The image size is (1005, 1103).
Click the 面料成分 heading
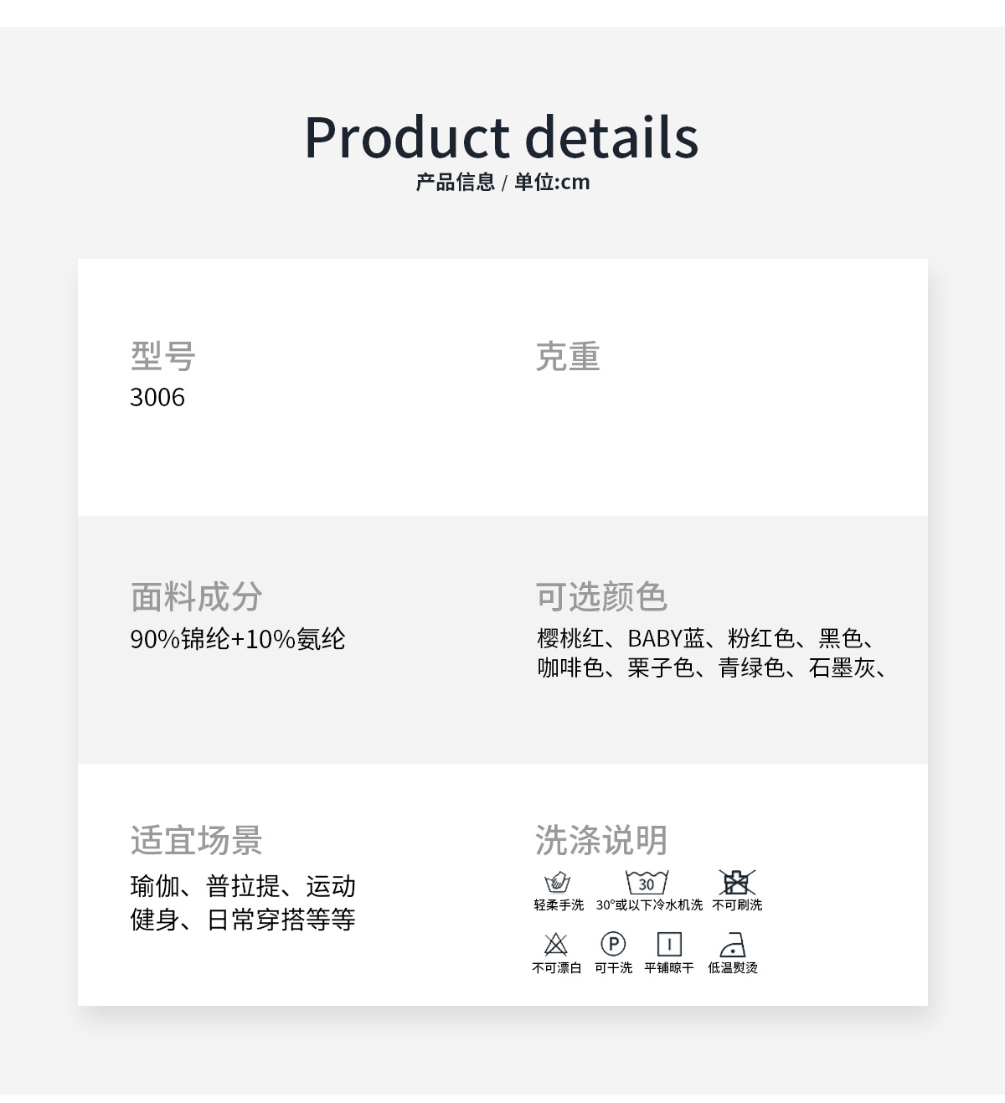pyautogui.click(x=197, y=597)
